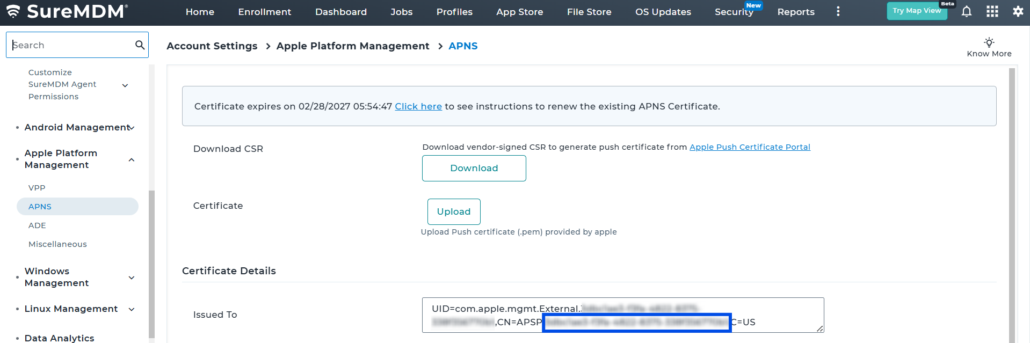Open the settings gear icon
The image size is (1030, 343).
pyautogui.click(x=1018, y=11)
